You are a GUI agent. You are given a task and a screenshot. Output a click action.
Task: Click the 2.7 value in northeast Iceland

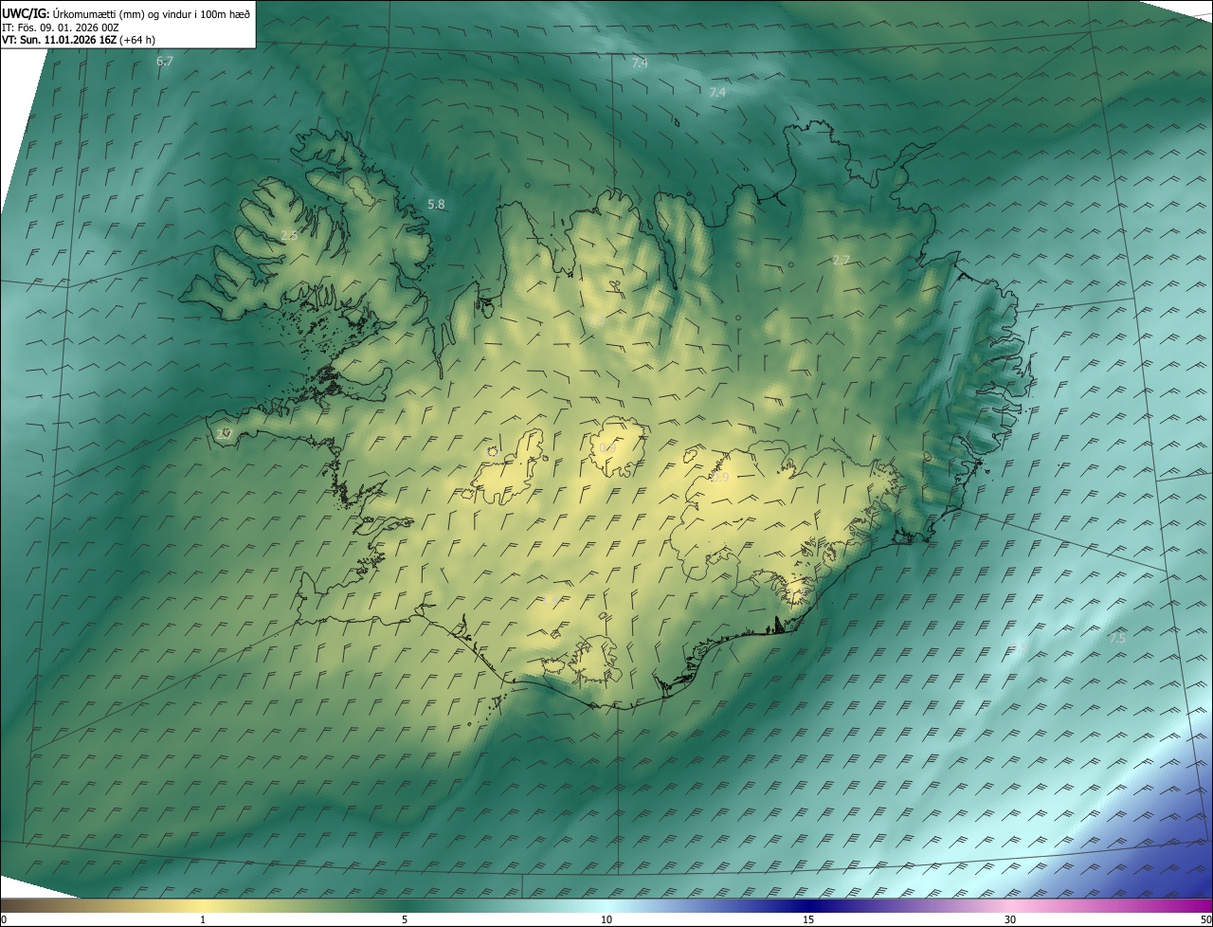tap(841, 260)
